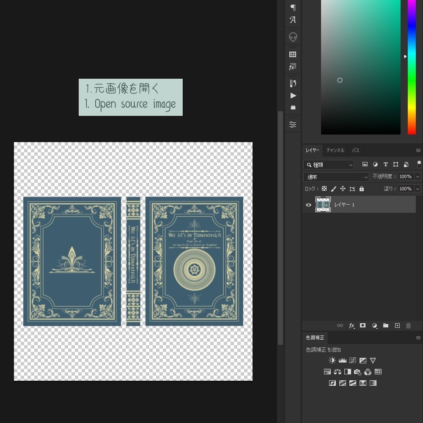Add Photo Filter camera adjustment
Screen dimensions: 423x423
click(x=358, y=372)
